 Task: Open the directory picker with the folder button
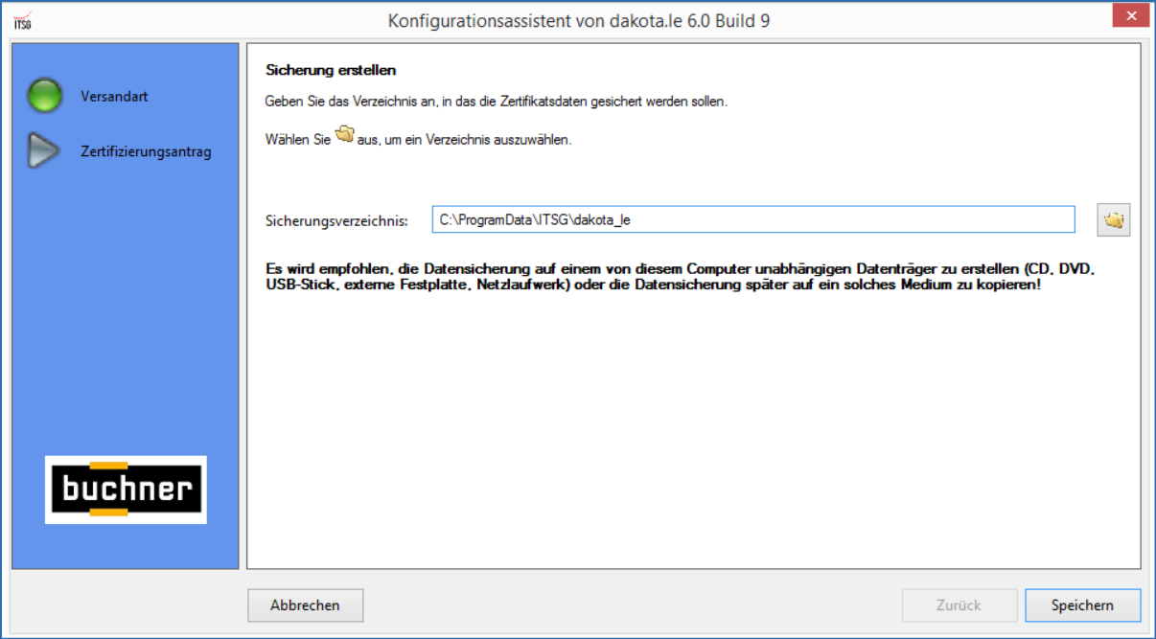point(1112,219)
